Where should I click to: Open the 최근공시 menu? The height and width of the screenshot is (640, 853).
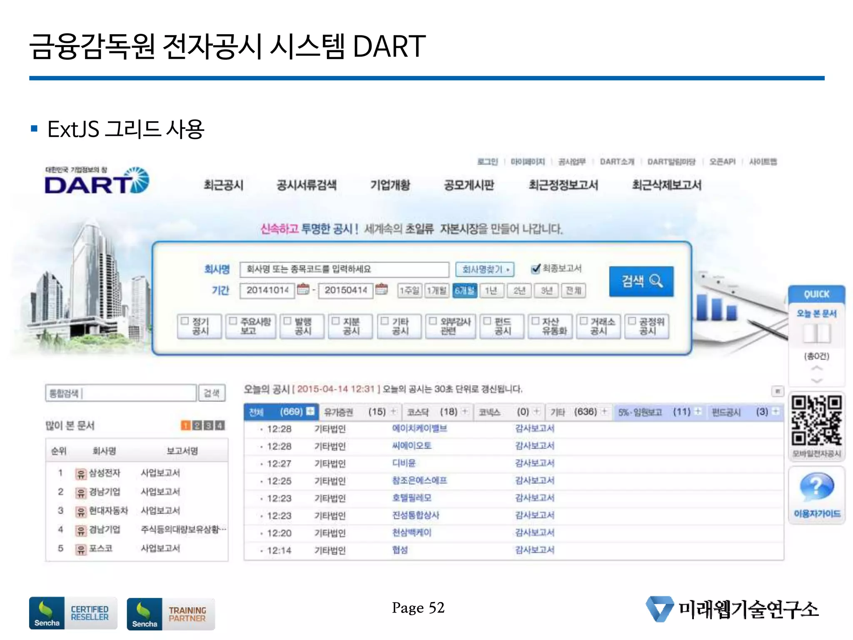(x=224, y=185)
